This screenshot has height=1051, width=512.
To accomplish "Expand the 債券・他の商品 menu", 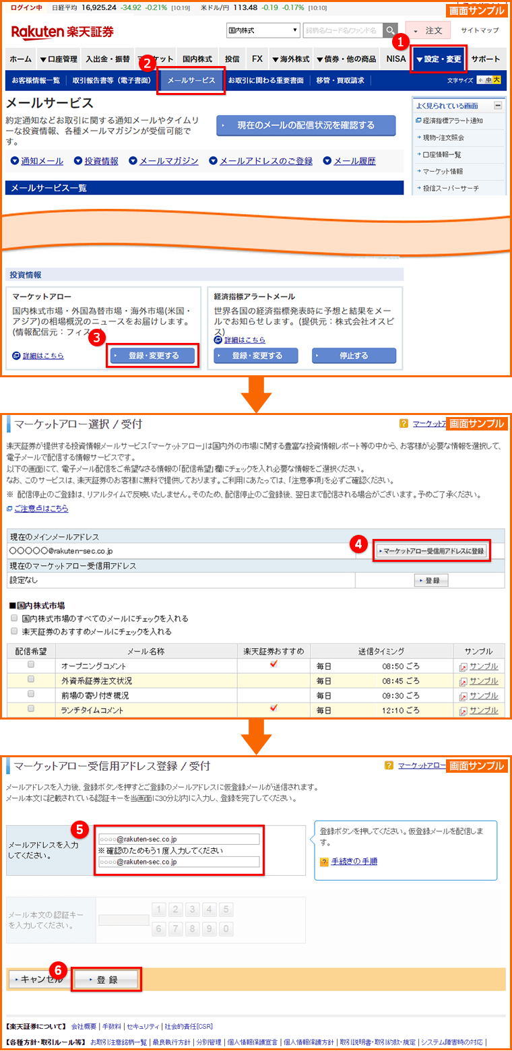I will [347, 59].
